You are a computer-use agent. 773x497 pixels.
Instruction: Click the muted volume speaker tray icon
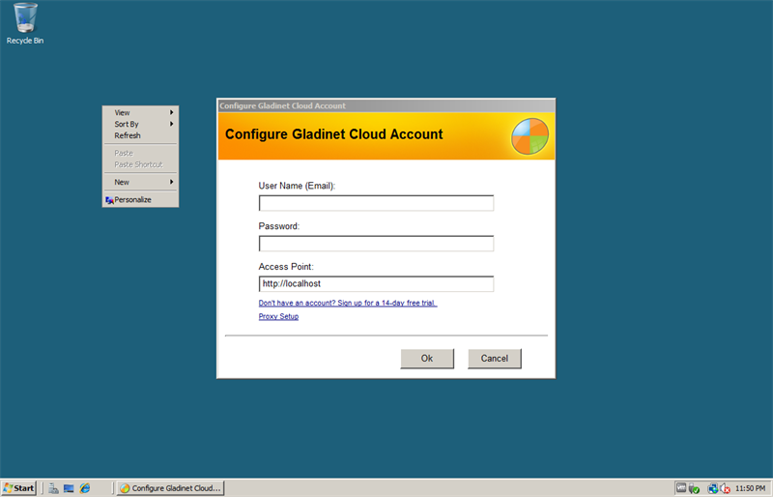point(725,488)
